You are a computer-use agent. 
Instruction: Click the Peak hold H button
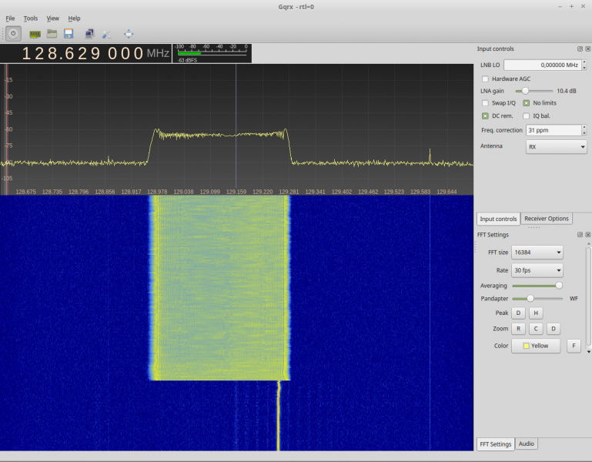535,313
